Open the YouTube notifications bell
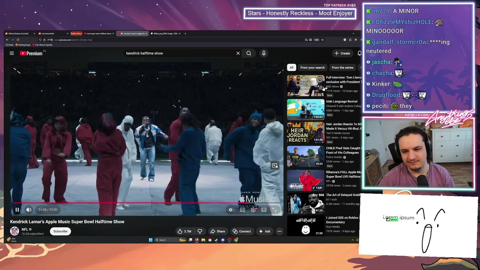 click(359, 53)
